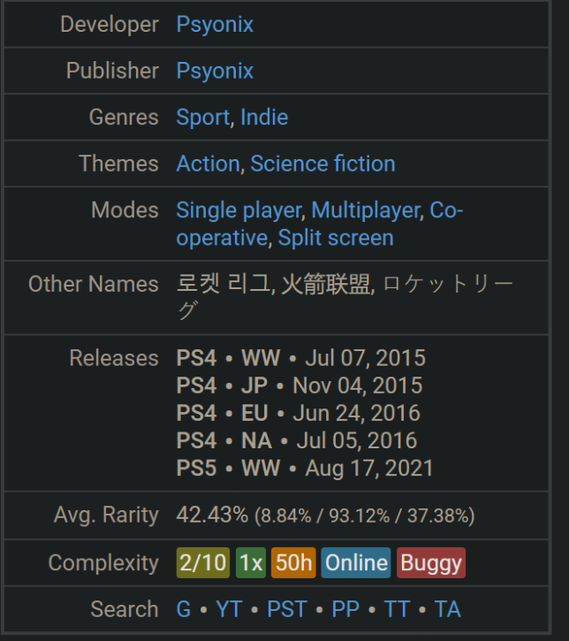The image size is (569, 641).
Task: Open the Action theme link
Action: pos(208,164)
